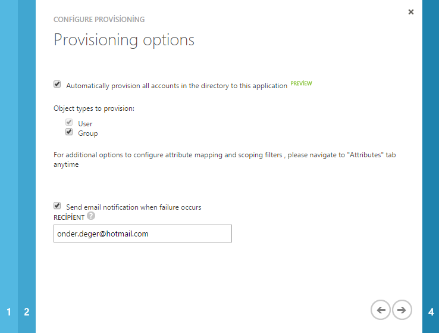The width and height of the screenshot is (439, 333).
Task: Click the 'Automatically provision all accounts' label text
Action: [x=177, y=86]
